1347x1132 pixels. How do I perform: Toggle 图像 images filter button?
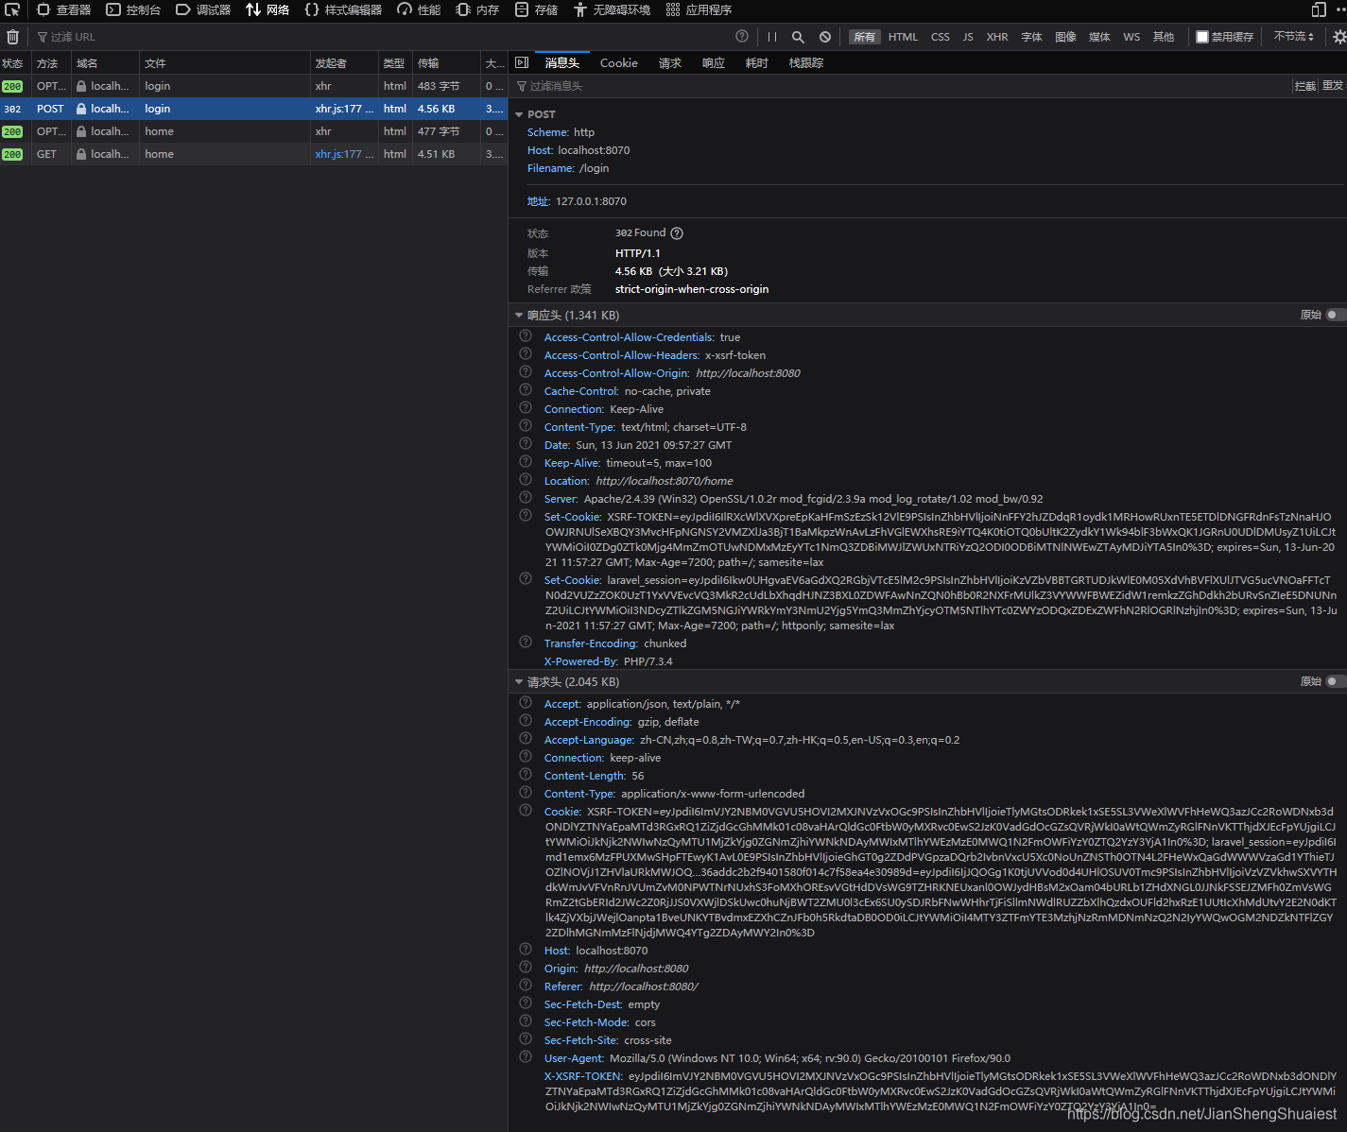[1065, 37]
